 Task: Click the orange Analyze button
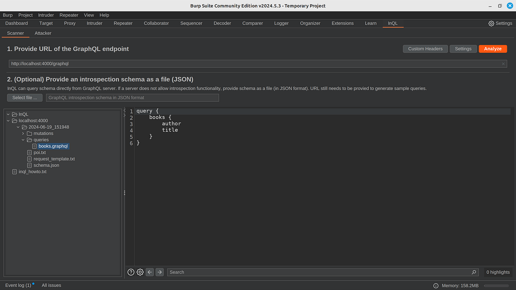[493, 49]
